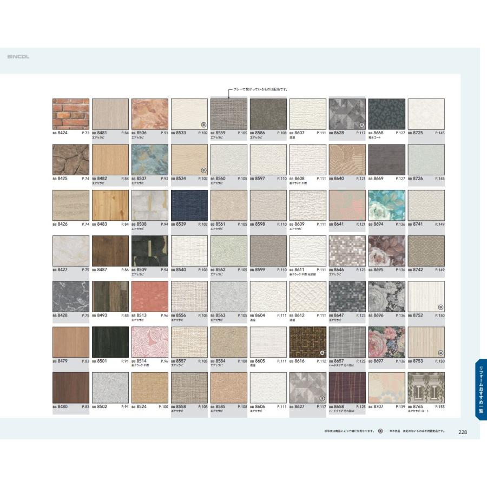The image size is (487, 487).
Task: Click the 準 mark on swatch BB 8534
Action: click(204, 169)
